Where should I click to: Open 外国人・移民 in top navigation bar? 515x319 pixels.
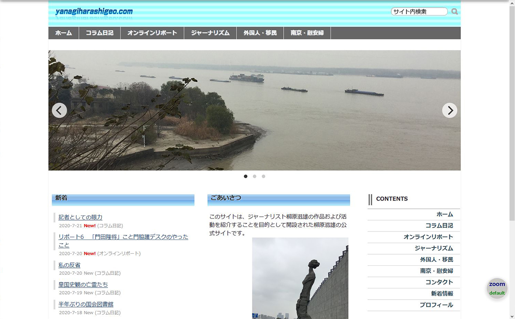click(x=260, y=33)
